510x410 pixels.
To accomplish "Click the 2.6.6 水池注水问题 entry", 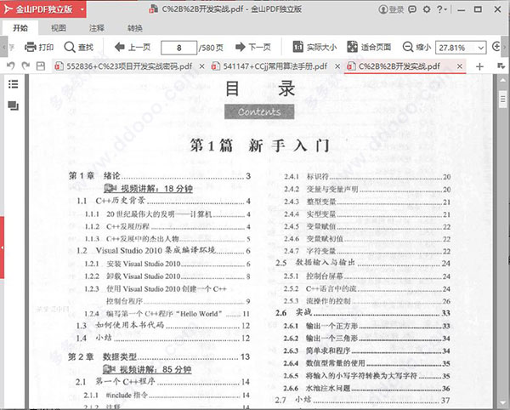I will pyautogui.click(x=367, y=388).
